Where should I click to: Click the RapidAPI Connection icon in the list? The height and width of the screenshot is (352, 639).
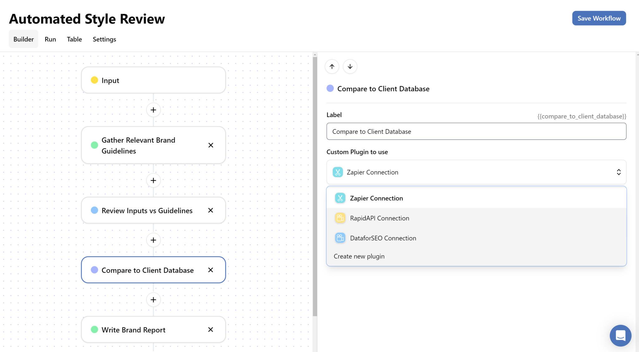340,218
